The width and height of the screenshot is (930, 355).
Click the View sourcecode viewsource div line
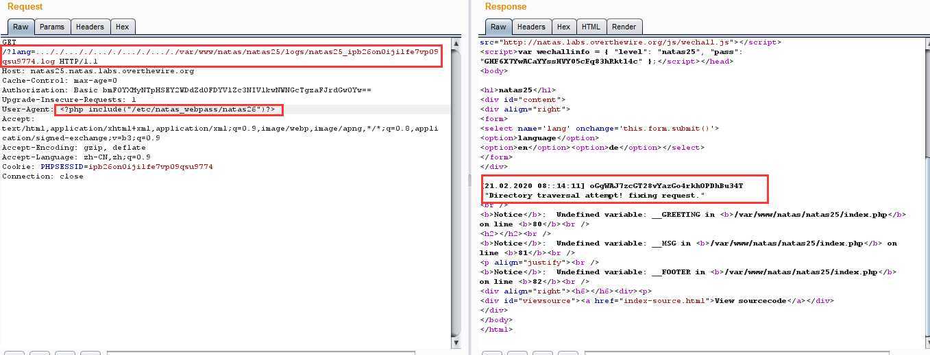(657, 301)
